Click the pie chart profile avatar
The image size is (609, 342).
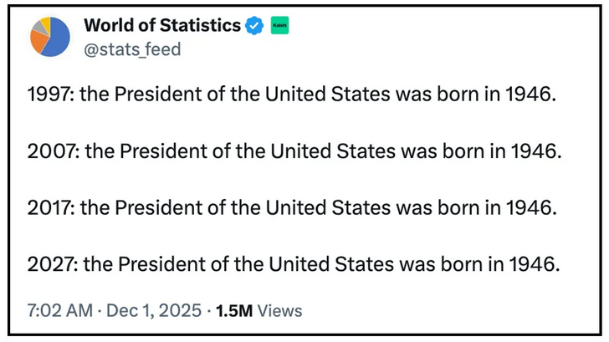click(x=49, y=37)
